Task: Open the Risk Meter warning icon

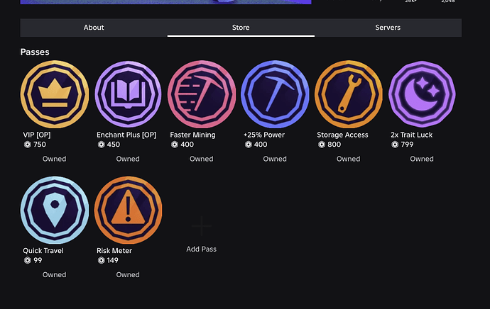Action: coord(128,210)
